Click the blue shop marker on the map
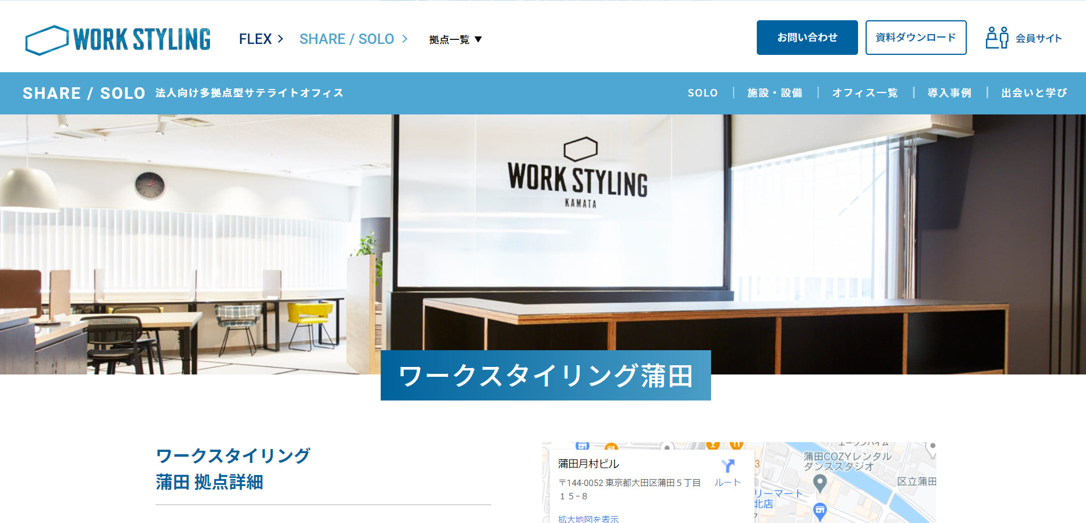The height and width of the screenshot is (523, 1086). tap(820, 510)
